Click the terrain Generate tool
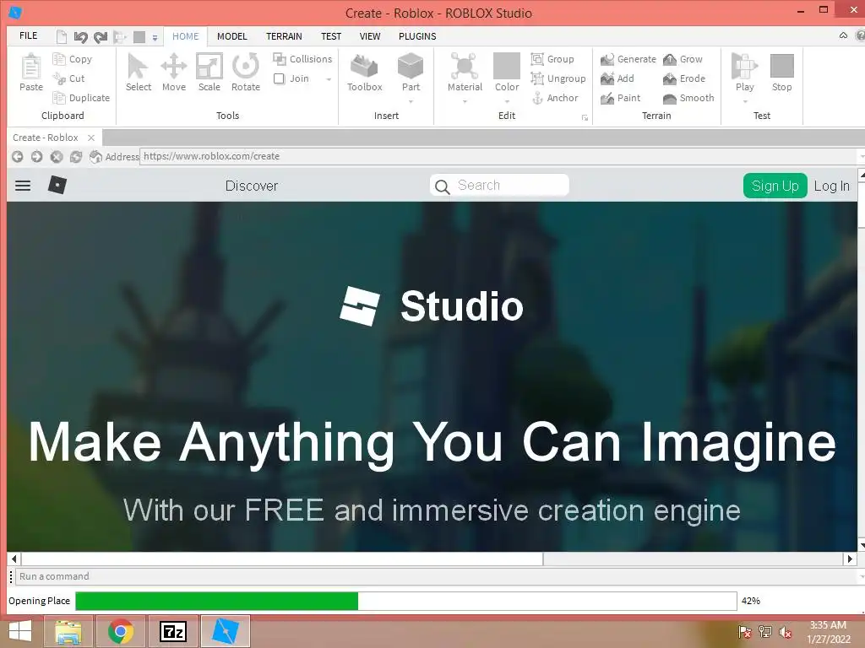 (x=628, y=59)
